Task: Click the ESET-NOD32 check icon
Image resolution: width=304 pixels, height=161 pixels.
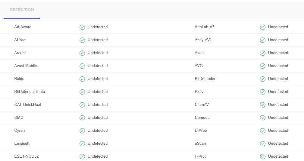Action: click(x=82, y=156)
